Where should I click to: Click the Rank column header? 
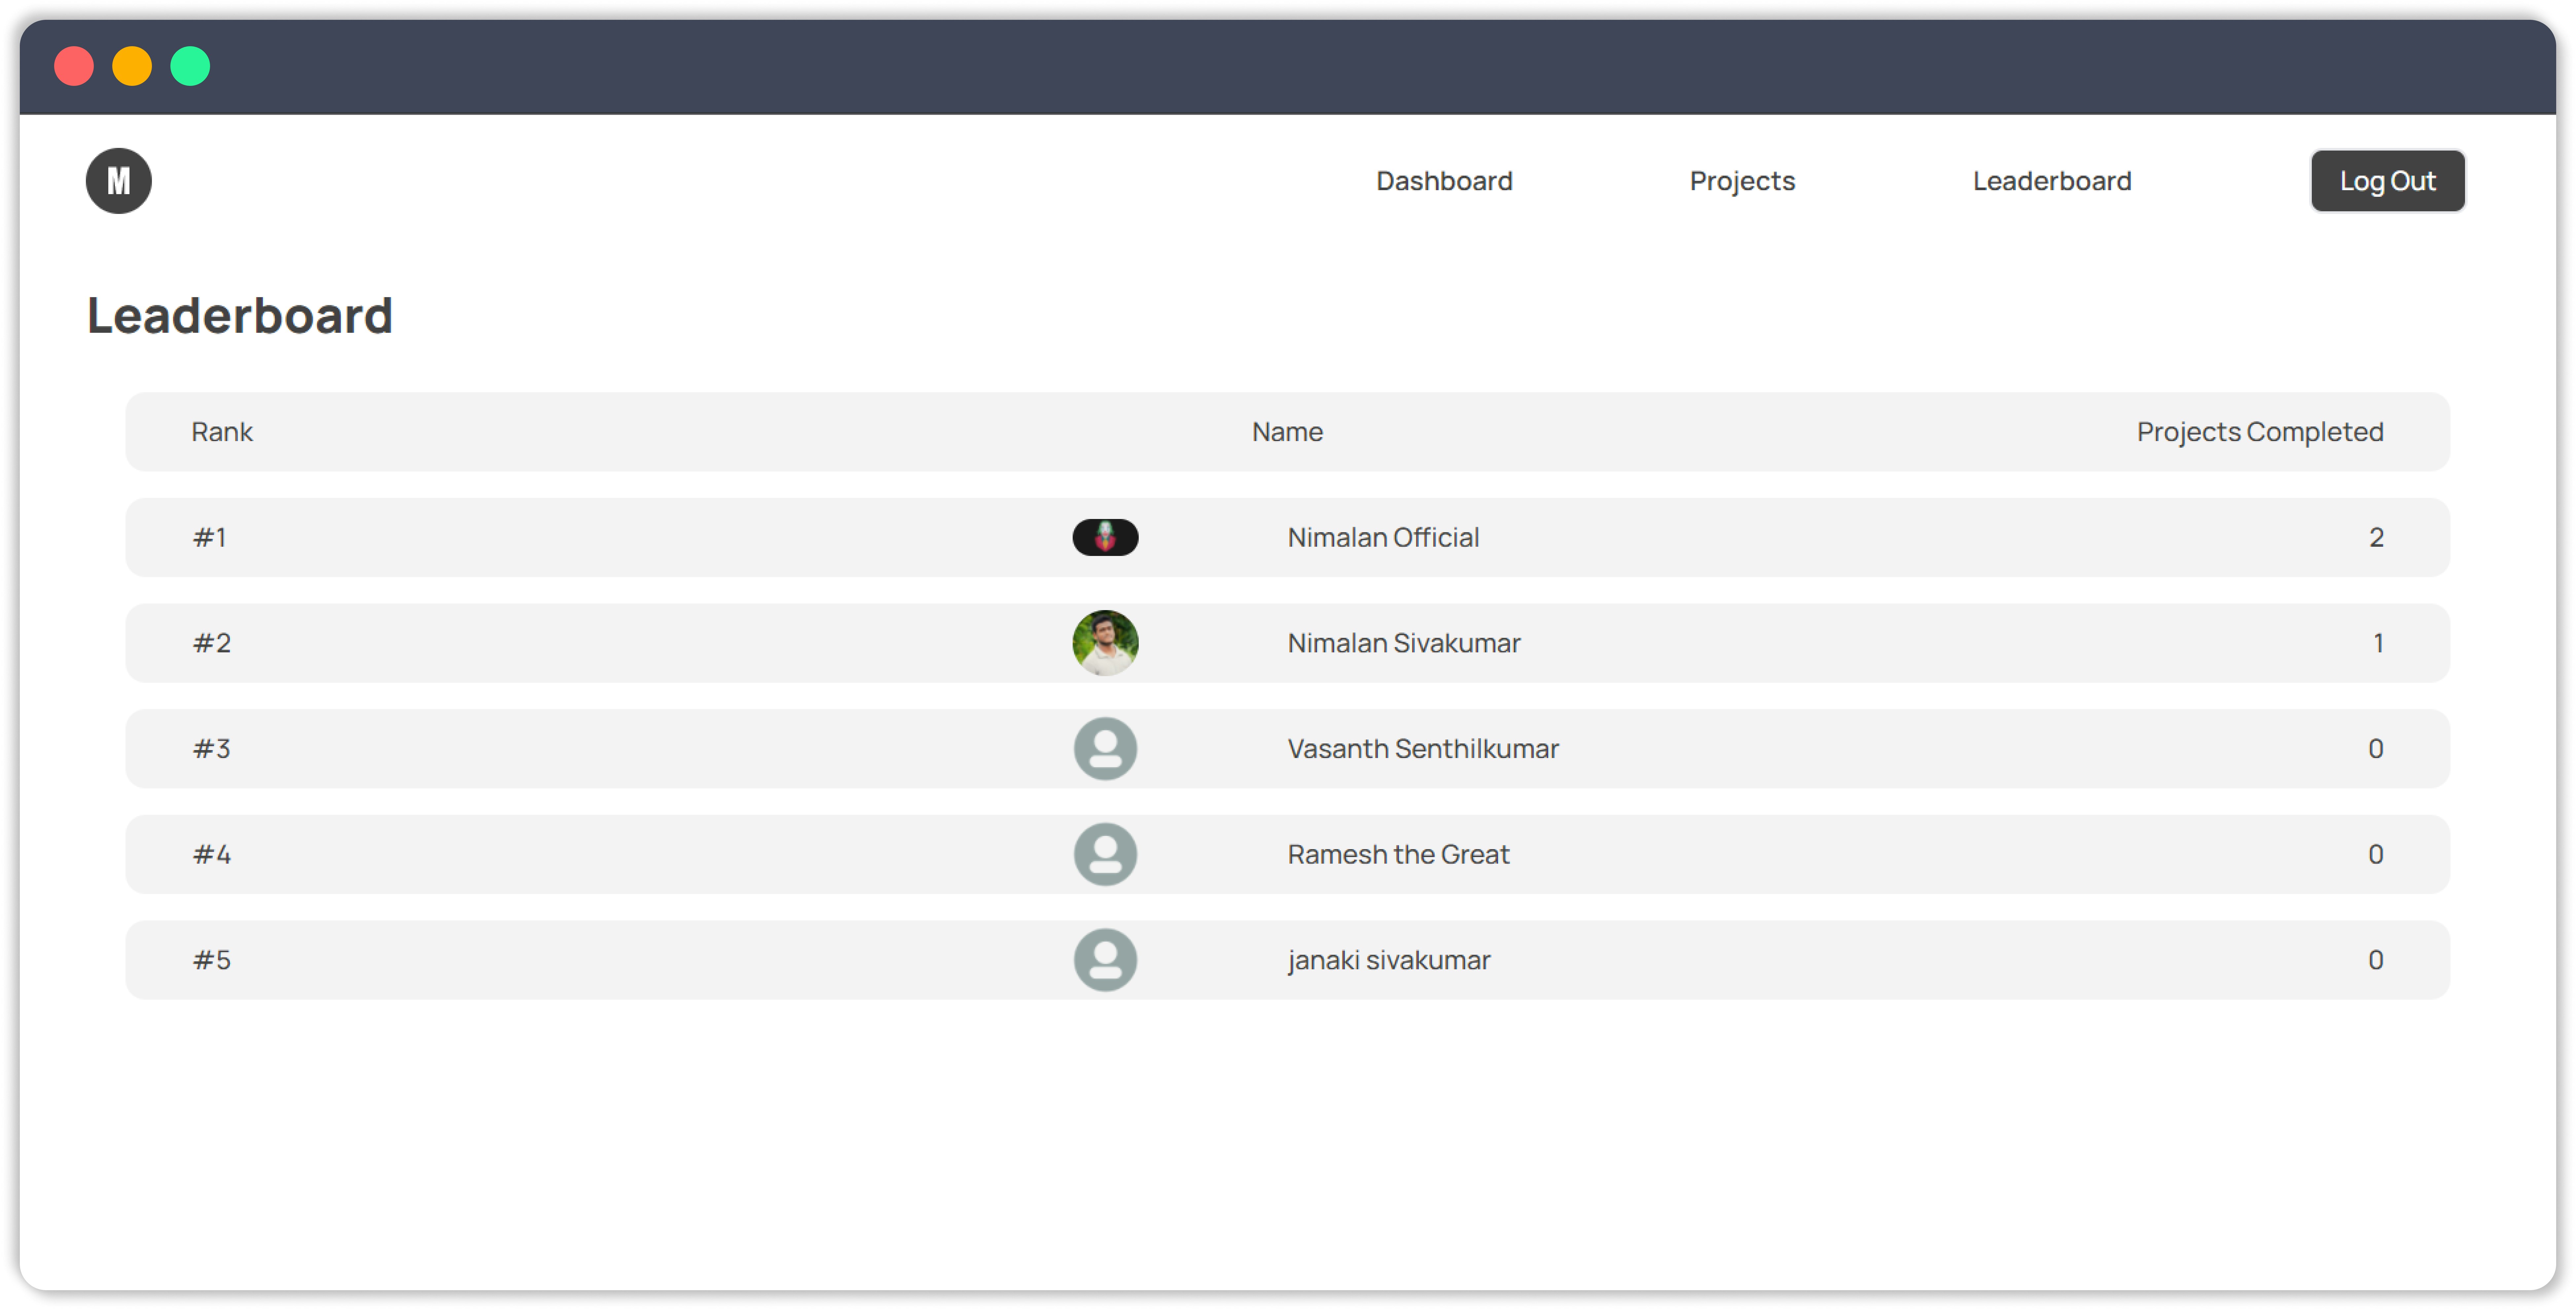(222, 432)
